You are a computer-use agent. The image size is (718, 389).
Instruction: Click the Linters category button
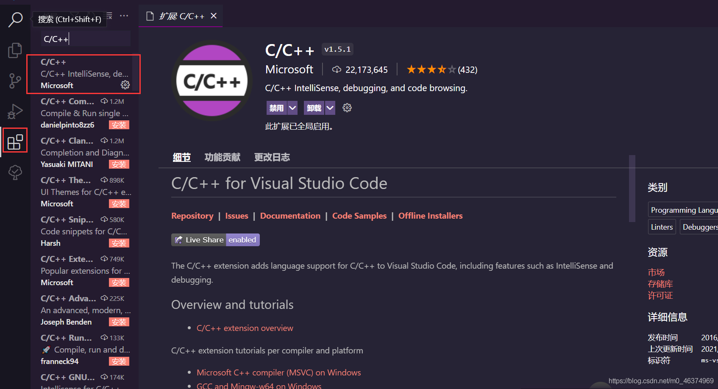pyautogui.click(x=662, y=227)
